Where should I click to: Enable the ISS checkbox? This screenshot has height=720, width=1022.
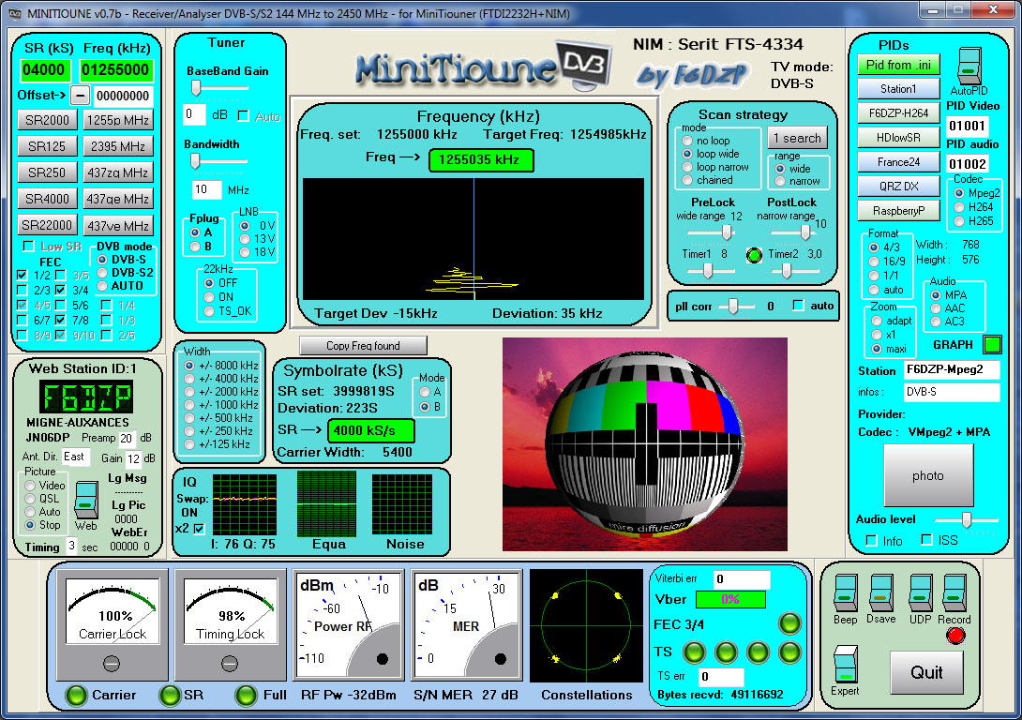click(x=927, y=539)
